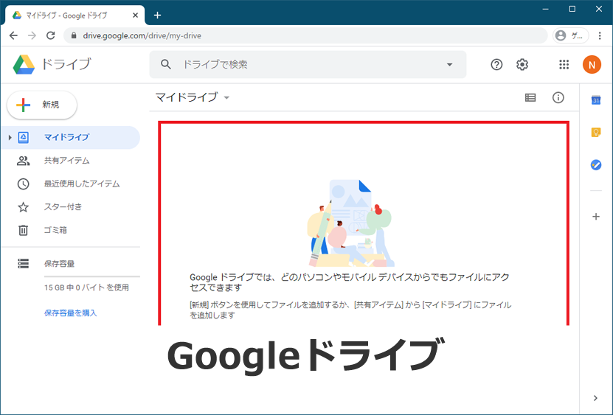
Task: Click the Google Drive logo
Action: pos(24,64)
